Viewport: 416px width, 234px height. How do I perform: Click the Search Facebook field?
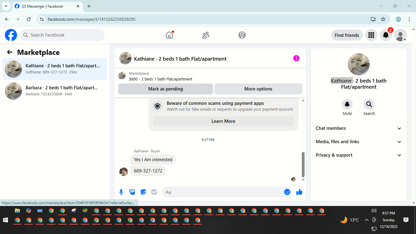pyautogui.click(x=62, y=35)
